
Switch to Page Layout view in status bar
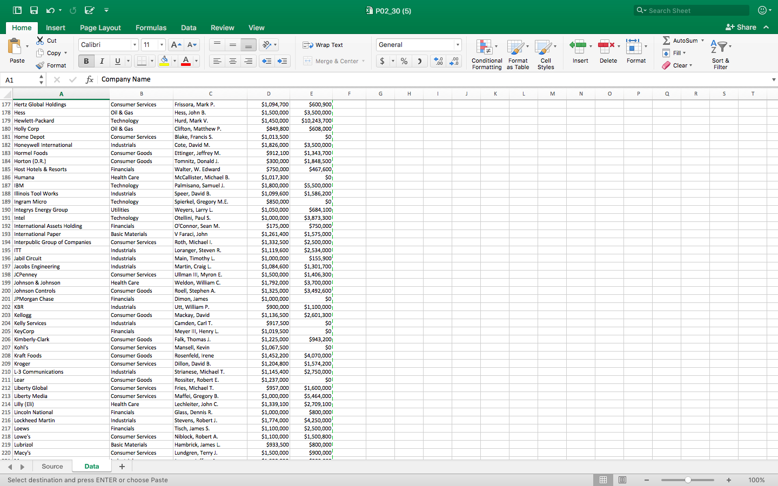622,480
